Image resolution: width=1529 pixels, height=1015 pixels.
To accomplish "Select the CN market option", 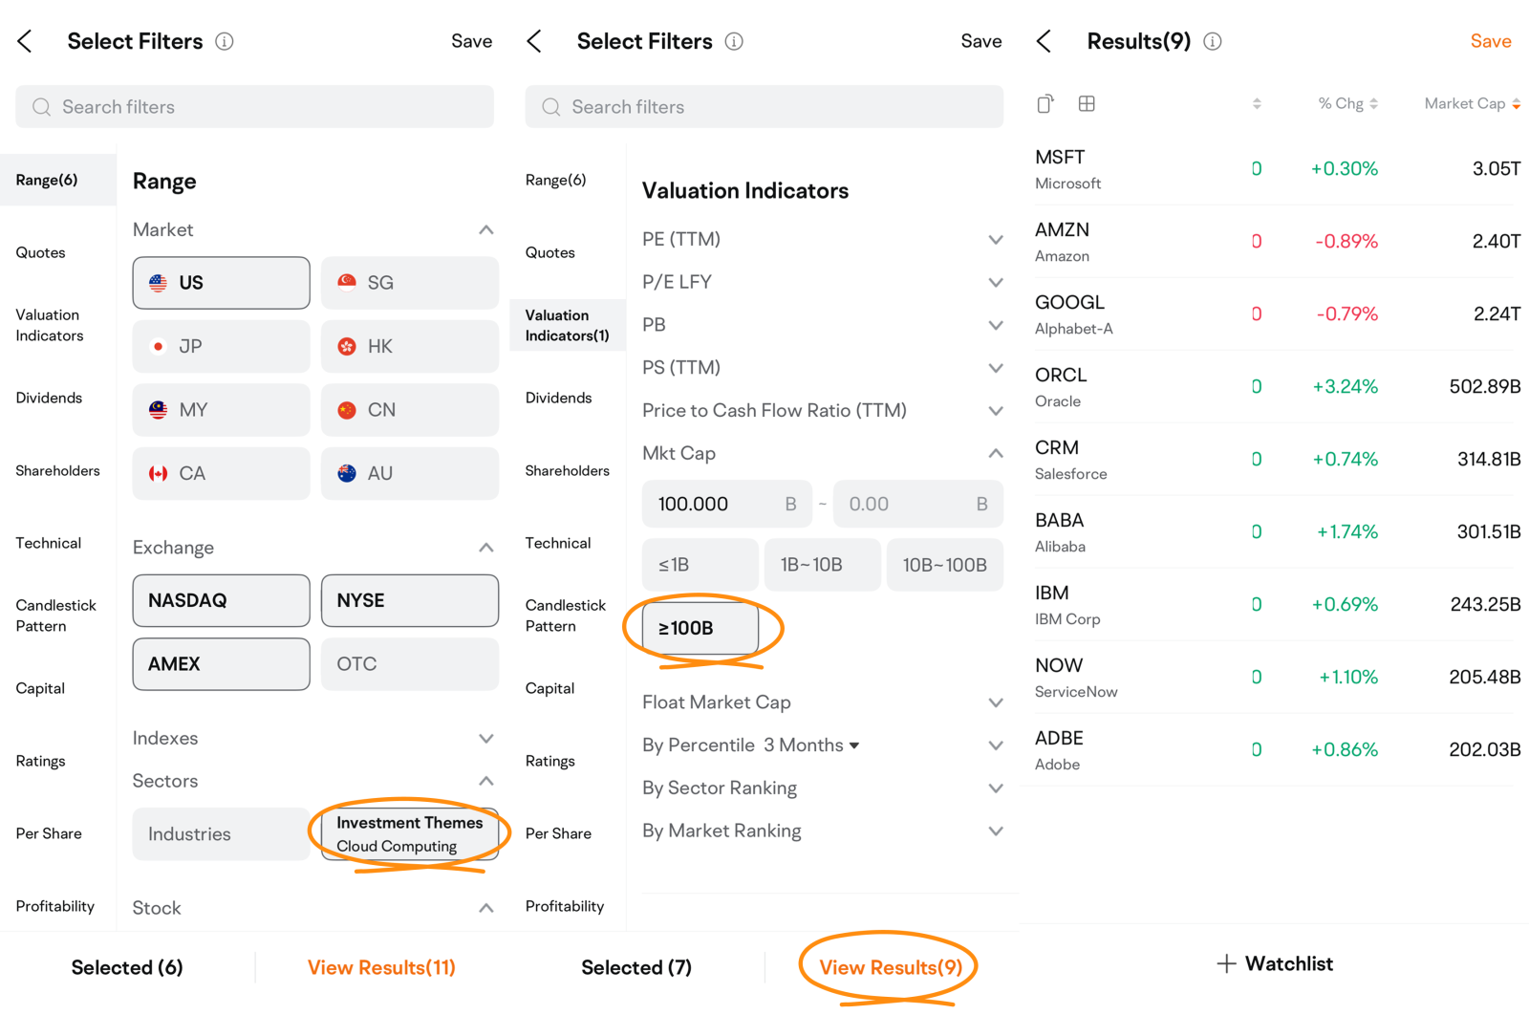I will coord(410,410).
